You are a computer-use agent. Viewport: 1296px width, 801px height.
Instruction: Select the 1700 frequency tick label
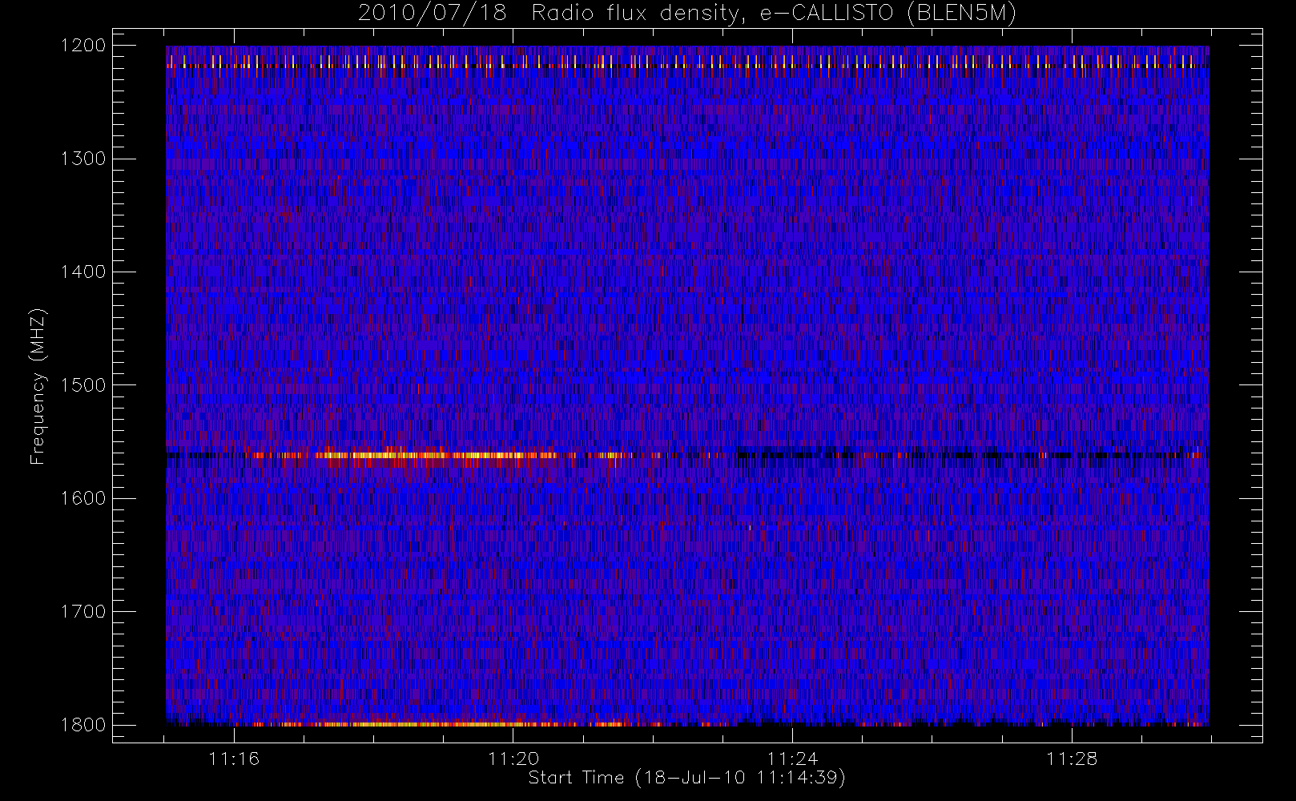point(83,611)
